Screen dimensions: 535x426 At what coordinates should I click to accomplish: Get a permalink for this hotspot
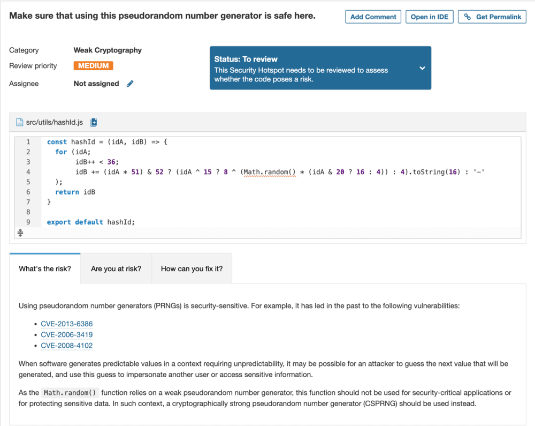492,17
